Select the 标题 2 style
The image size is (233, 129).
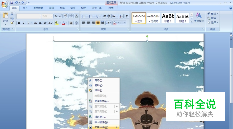pos(182,18)
